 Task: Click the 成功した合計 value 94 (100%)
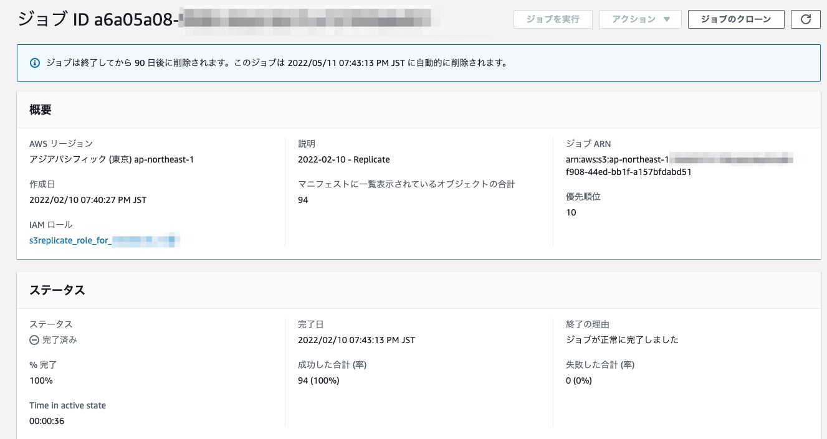point(318,380)
